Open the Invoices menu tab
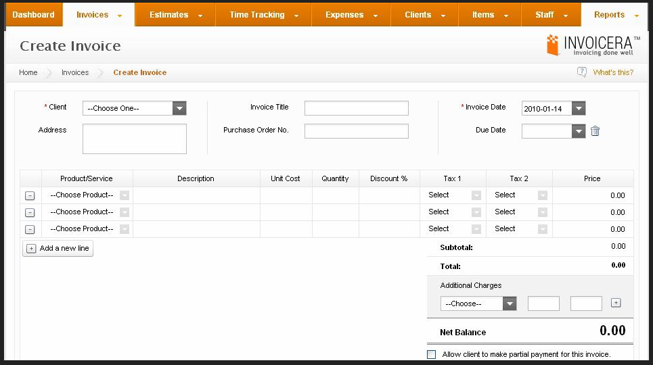 coord(99,15)
